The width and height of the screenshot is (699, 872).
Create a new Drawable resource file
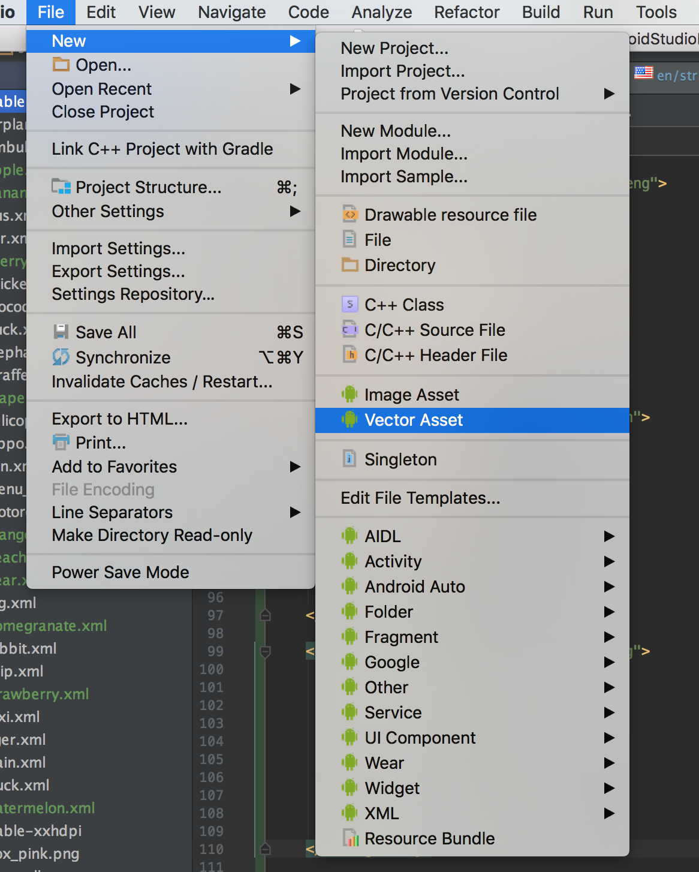tap(450, 214)
